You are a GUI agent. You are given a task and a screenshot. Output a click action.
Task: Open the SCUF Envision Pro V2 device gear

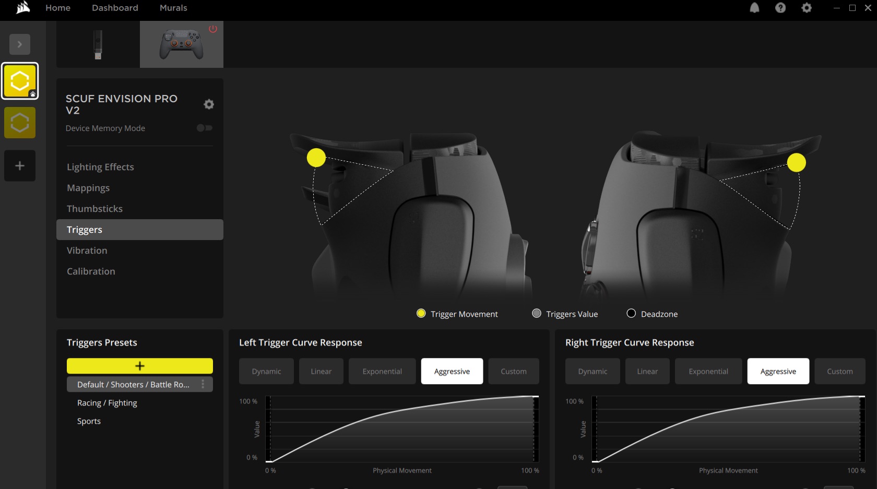208,104
